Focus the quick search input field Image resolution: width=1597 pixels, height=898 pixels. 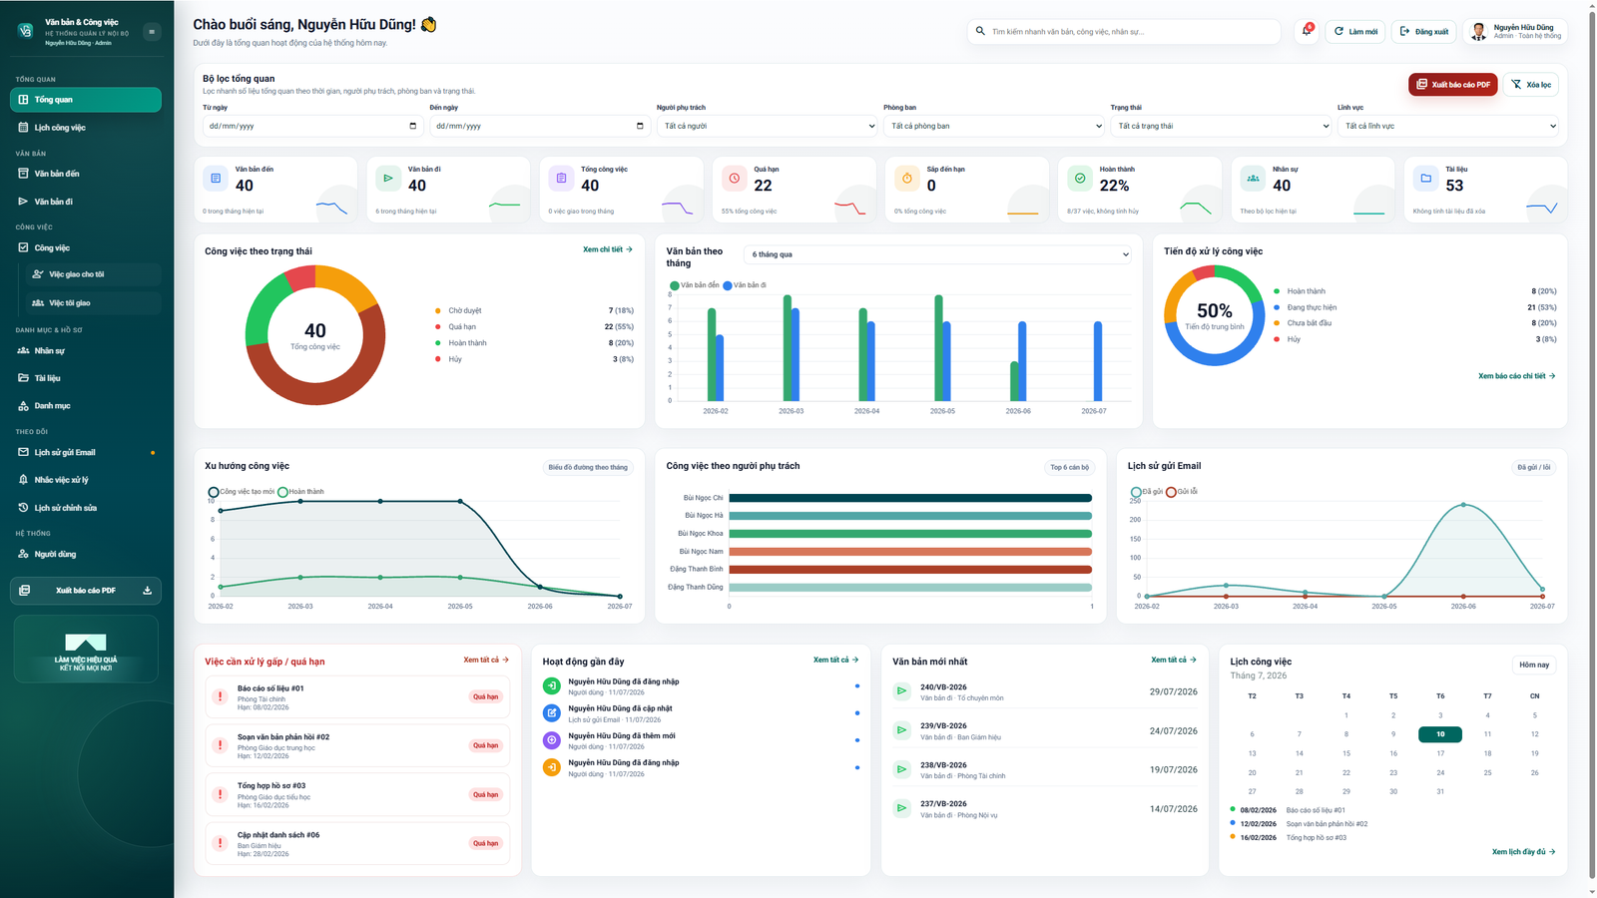[x=1124, y=32]
